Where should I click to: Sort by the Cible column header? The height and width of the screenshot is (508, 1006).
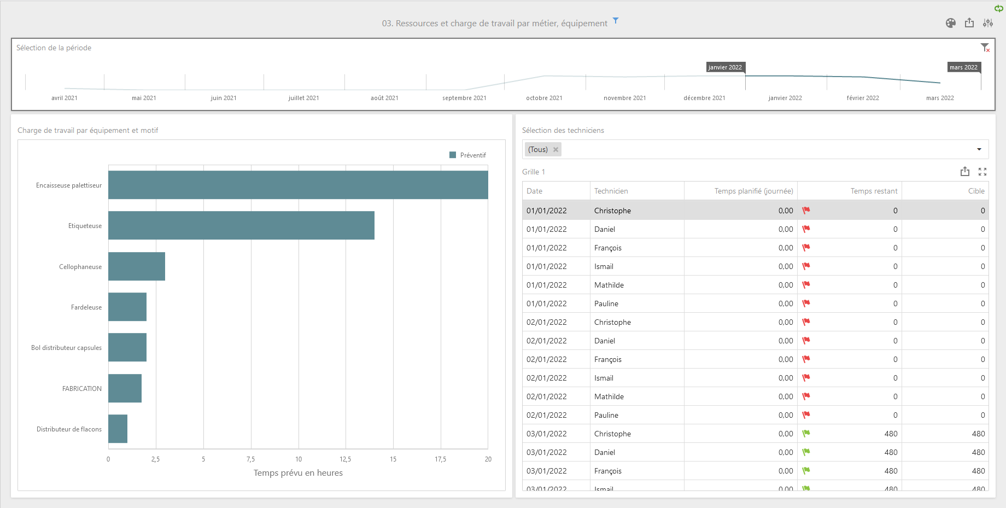point(945,191)
